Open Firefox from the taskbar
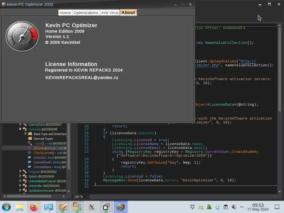 [34, 207]
